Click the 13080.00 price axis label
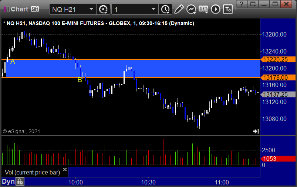The height and width of the screenshot is (187, 297). coord(274,119)
